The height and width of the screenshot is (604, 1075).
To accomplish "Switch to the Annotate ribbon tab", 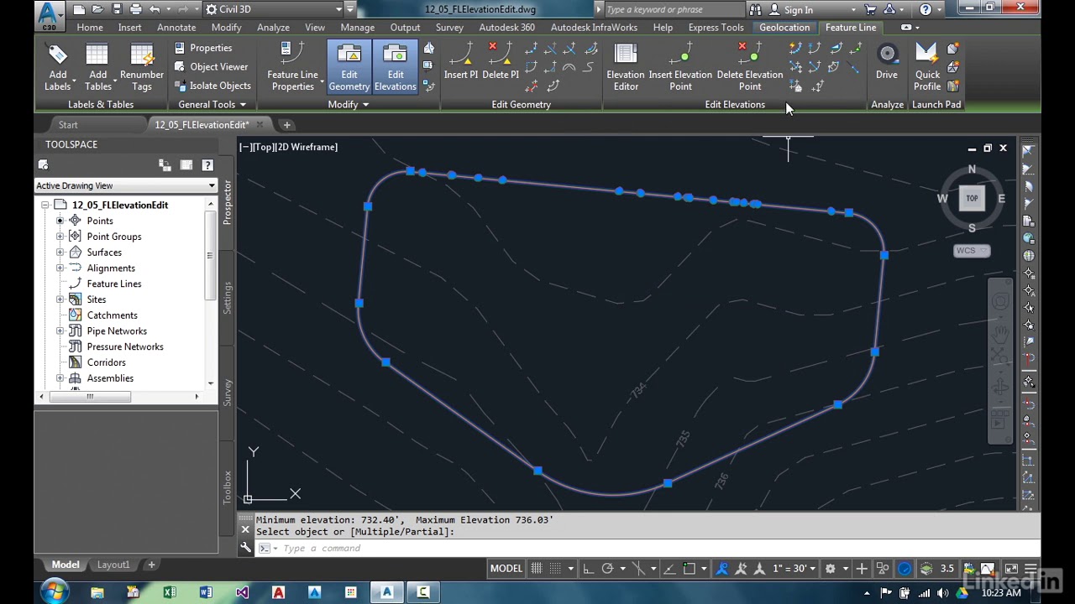I will [x=176, y=28].
